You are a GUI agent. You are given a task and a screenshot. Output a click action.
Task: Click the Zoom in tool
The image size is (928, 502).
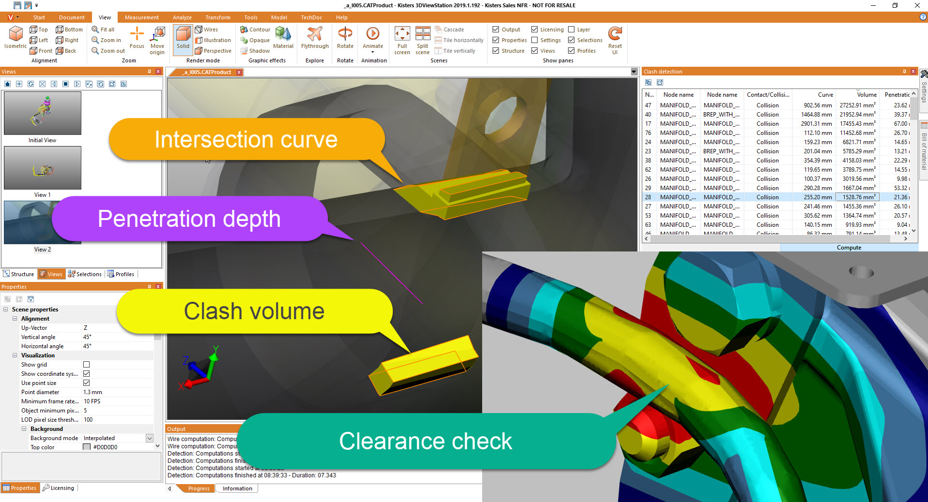pyautogui.click(x=106, y=40)
